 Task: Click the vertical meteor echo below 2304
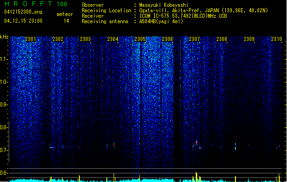[x=114, y=145]
